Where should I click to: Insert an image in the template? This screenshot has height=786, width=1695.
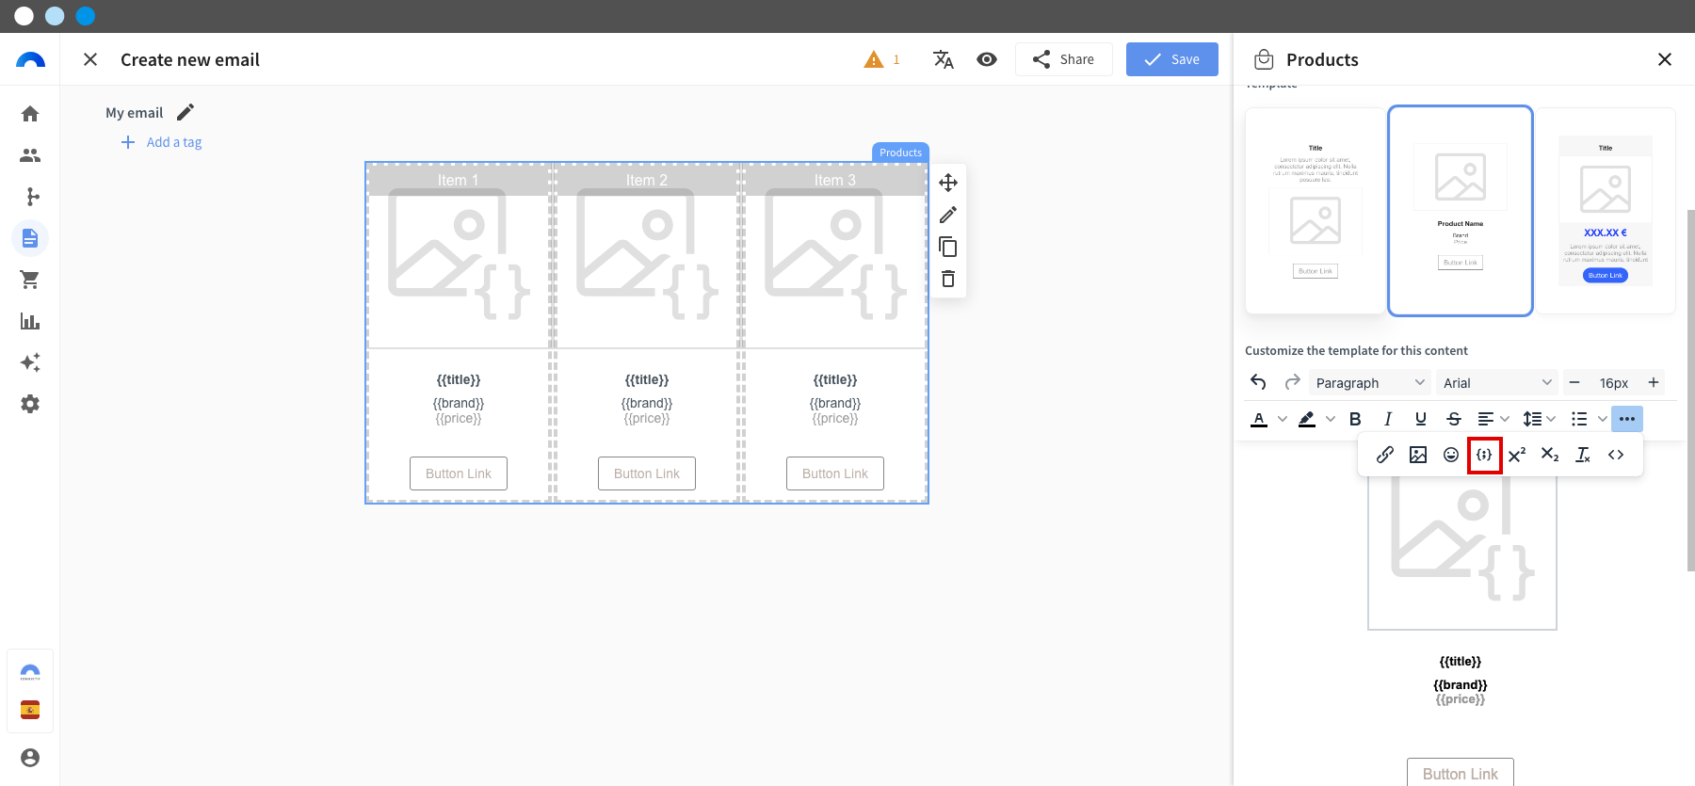tap(1418, 455)
